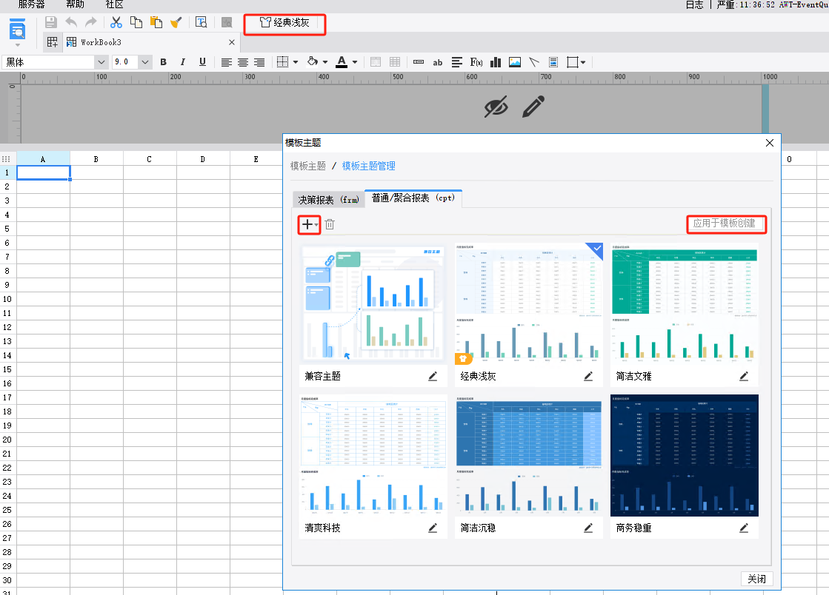Switch to 决策报表 (frm) tab
This screenshot has height=595, width=829.
pos(328,200)
